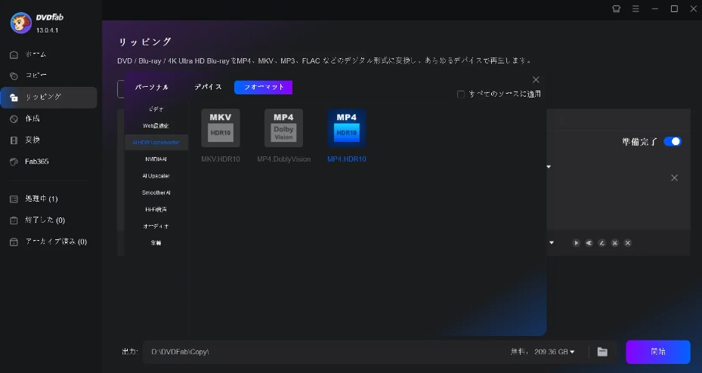Image resolution: width=702 pixels, height=373 pixels.
Task: View 処理中 (1) task queue
Action: 49,199
